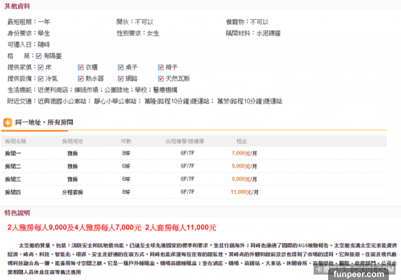Open the 房間四 room listing
Image resolution: width=401 pixels, height=280 pixels.
[x=13, y=192]
